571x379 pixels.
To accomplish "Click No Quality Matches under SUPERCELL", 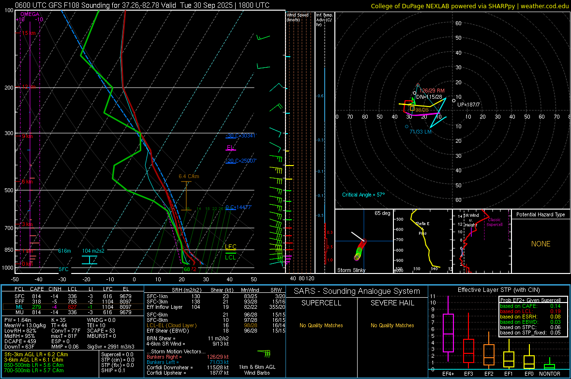I will (321, 325).
